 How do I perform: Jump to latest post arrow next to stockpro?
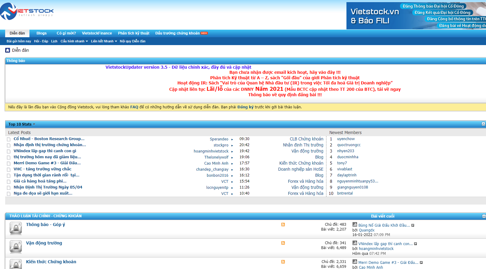(x=232, y=146)
